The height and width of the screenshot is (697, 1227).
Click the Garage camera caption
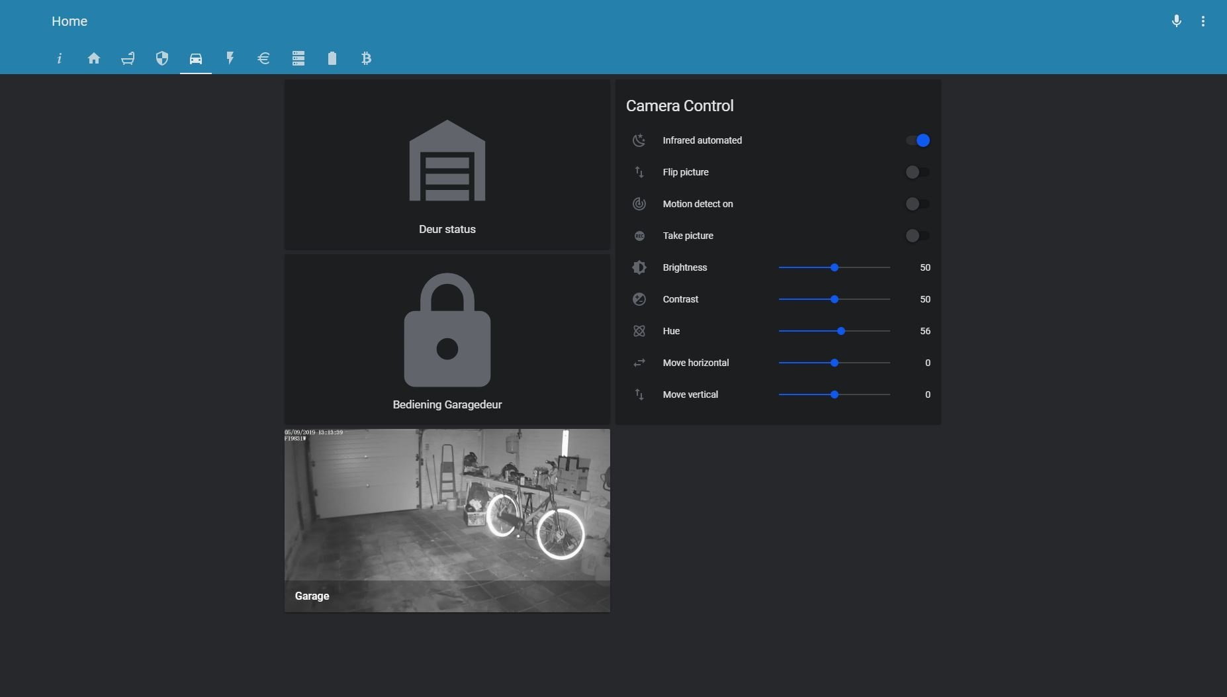click(312, 596)
